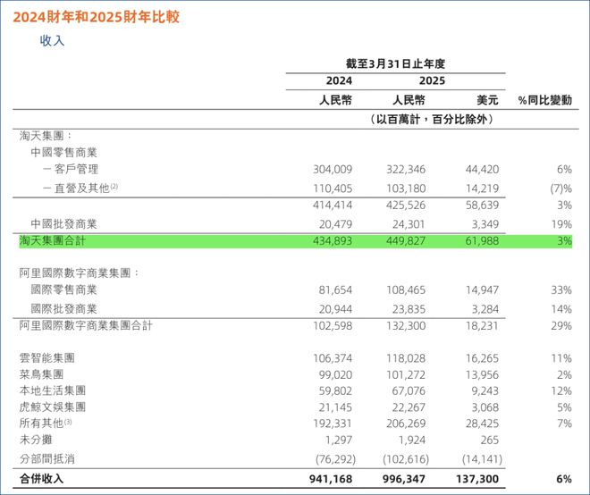This screenshot has width=590, height=495.
Task: Click the 本地生活集團 row label
Action: 53,390
